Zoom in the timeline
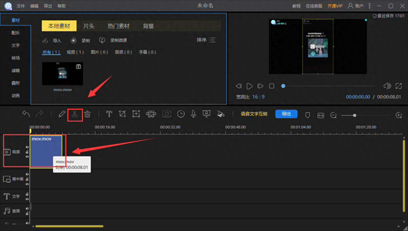This screenshot has height=231, width=408. [x=399, y=115]
